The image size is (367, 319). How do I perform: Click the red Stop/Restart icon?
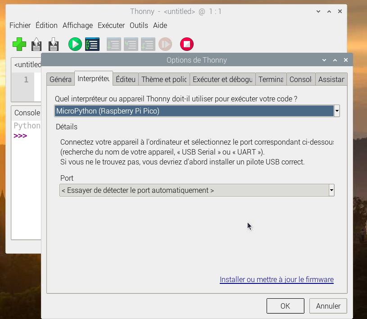point(187,44)
